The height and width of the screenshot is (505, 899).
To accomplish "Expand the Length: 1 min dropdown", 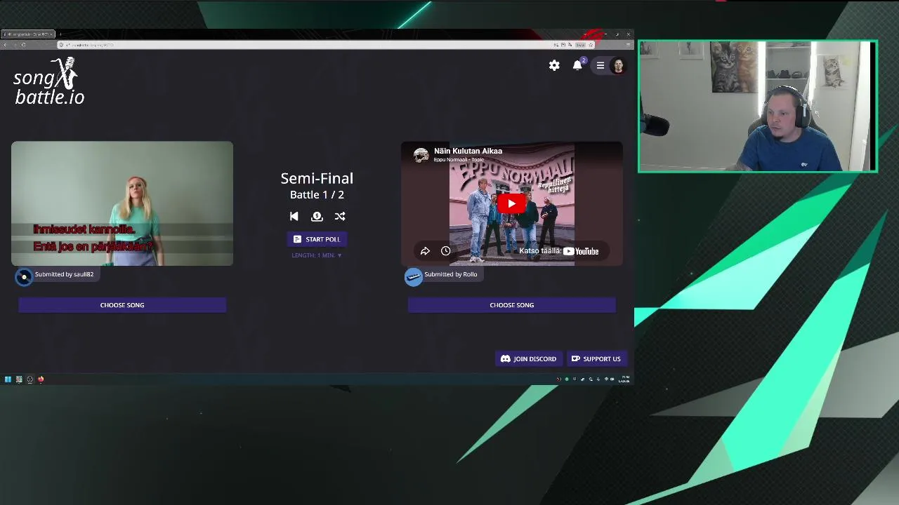I will (317, 255).
